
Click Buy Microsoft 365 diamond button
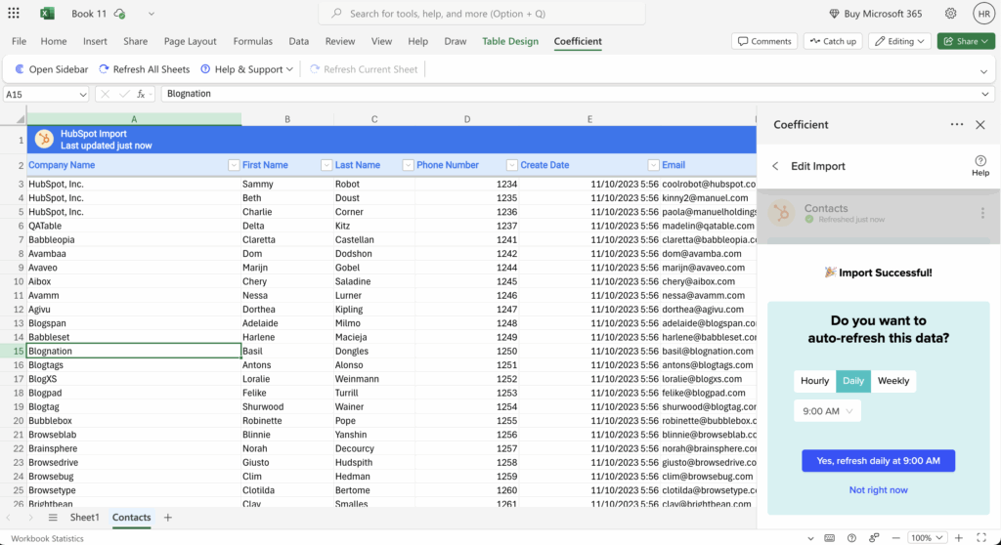[x=875, y=14]
